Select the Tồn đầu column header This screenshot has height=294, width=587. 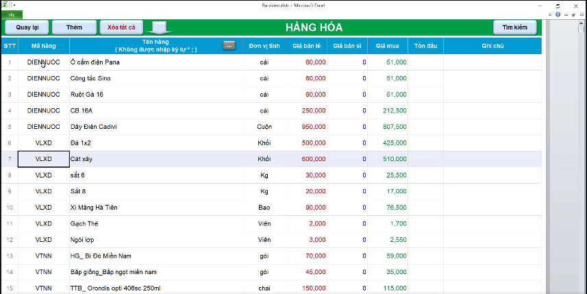(x=425, y=46)
